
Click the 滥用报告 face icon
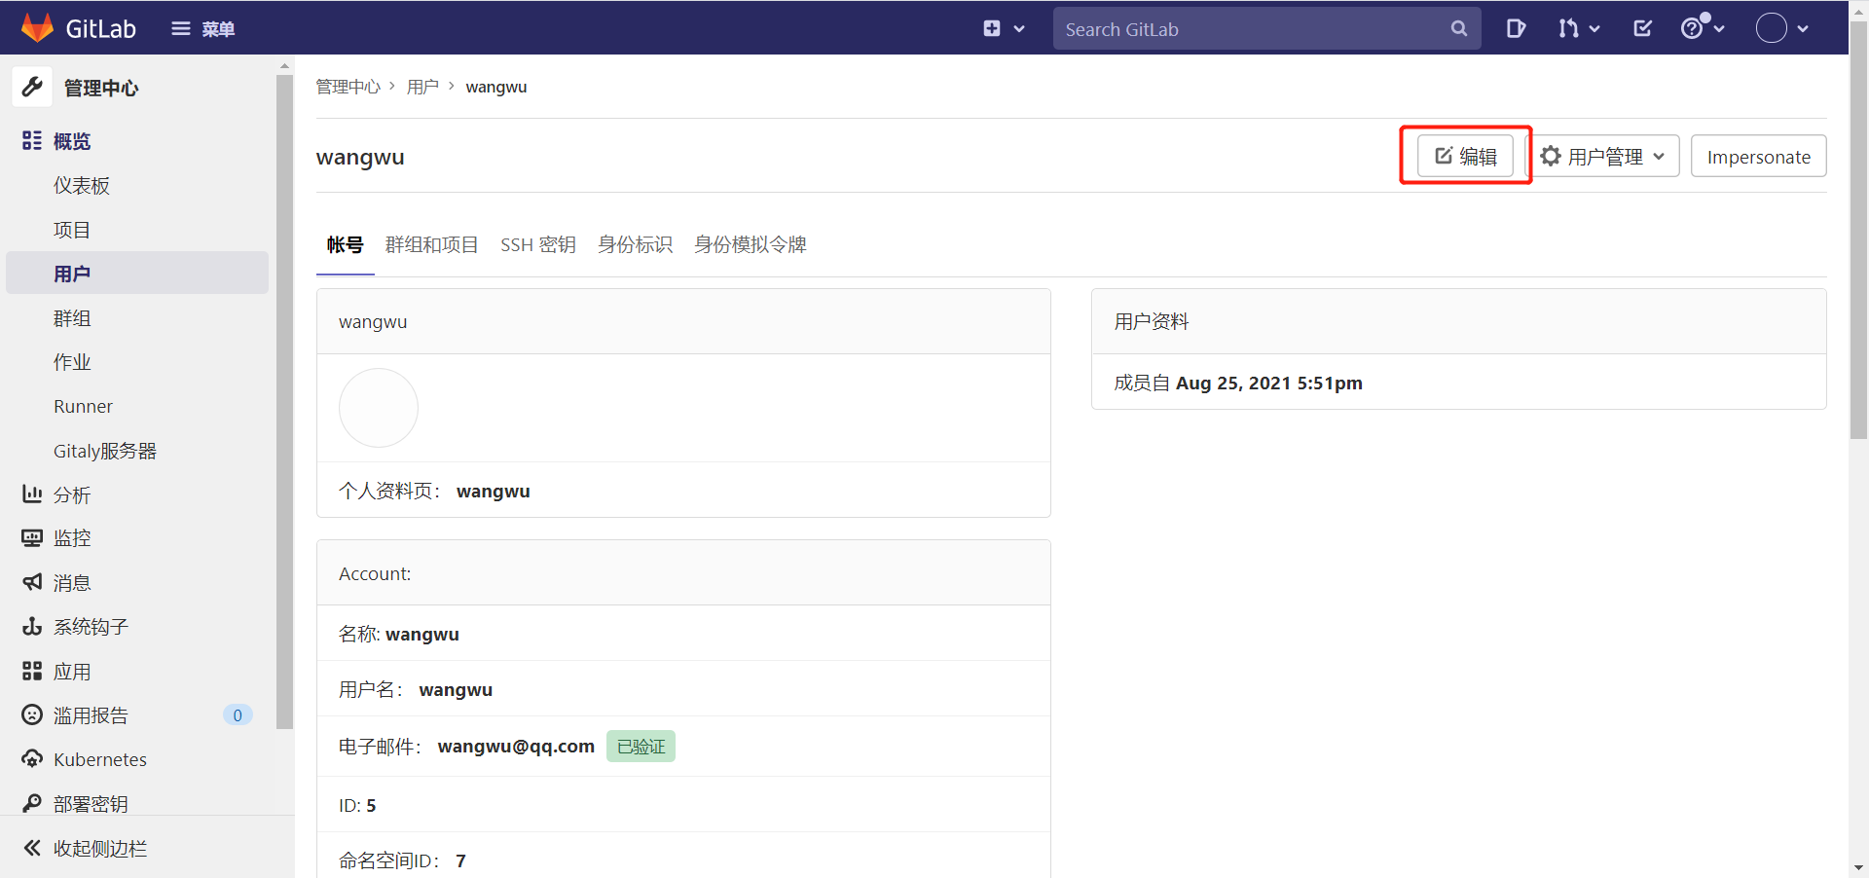point(32,714)
